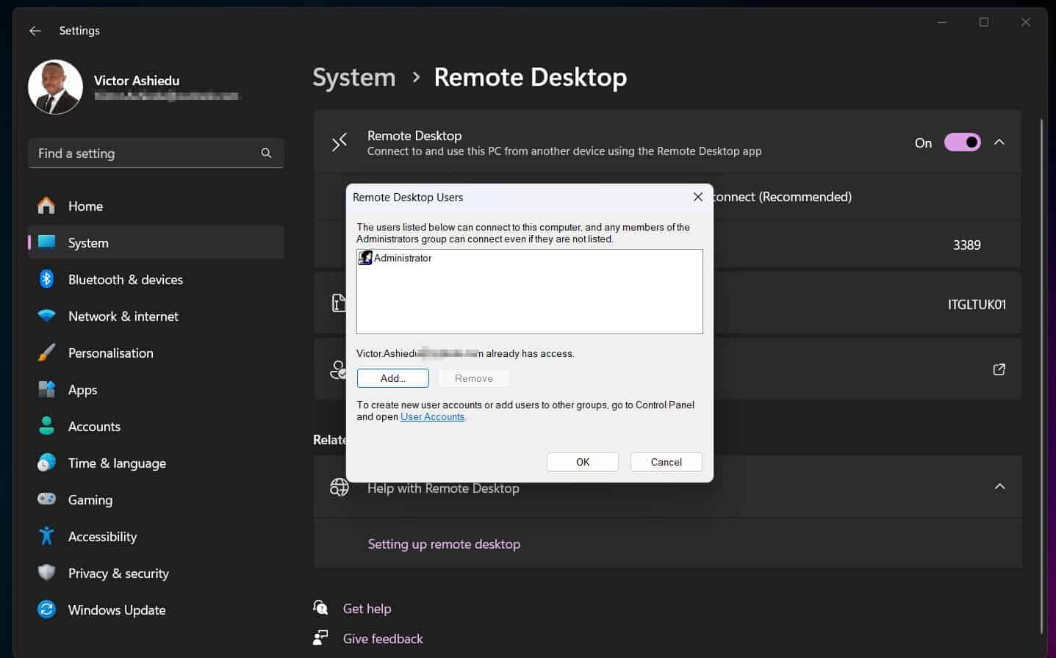Navigate to System breadcrumb
1056x658 pixels.
(x=354, y=77)
